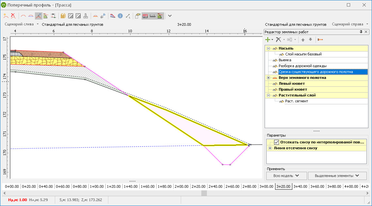The image size is (372, 206).
Task: Toggle the red table grid view icon
Action: tap(145, 16)
